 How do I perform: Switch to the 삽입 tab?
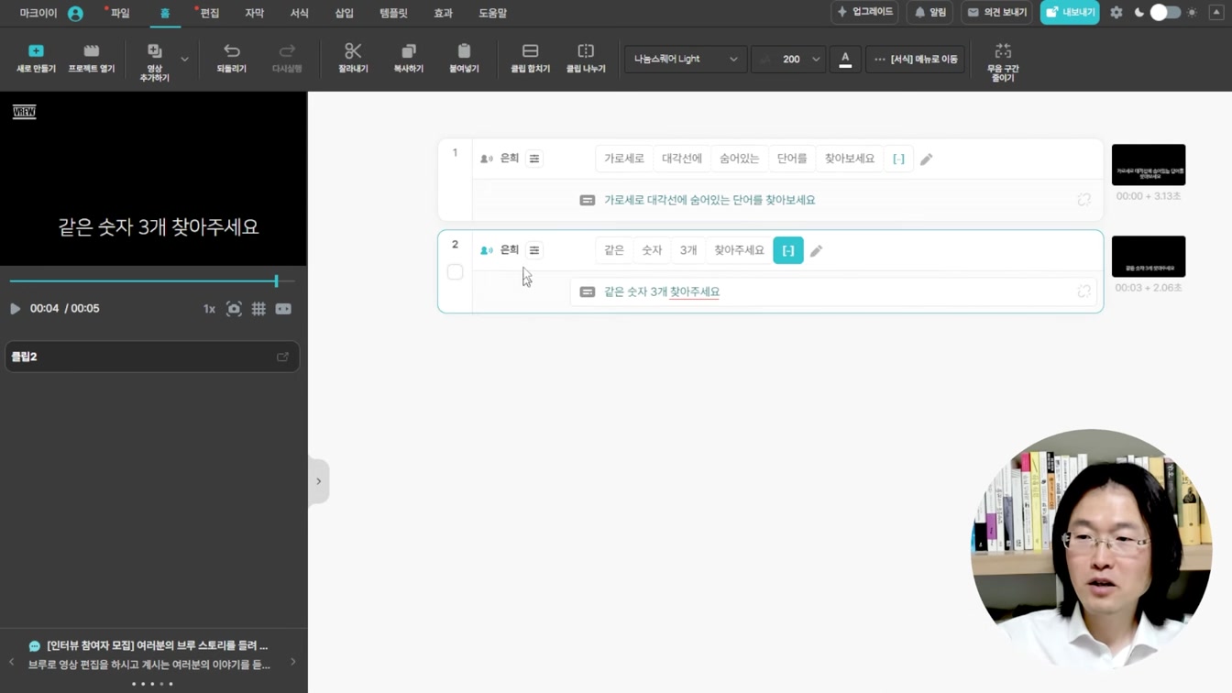(x=345, y=13)
